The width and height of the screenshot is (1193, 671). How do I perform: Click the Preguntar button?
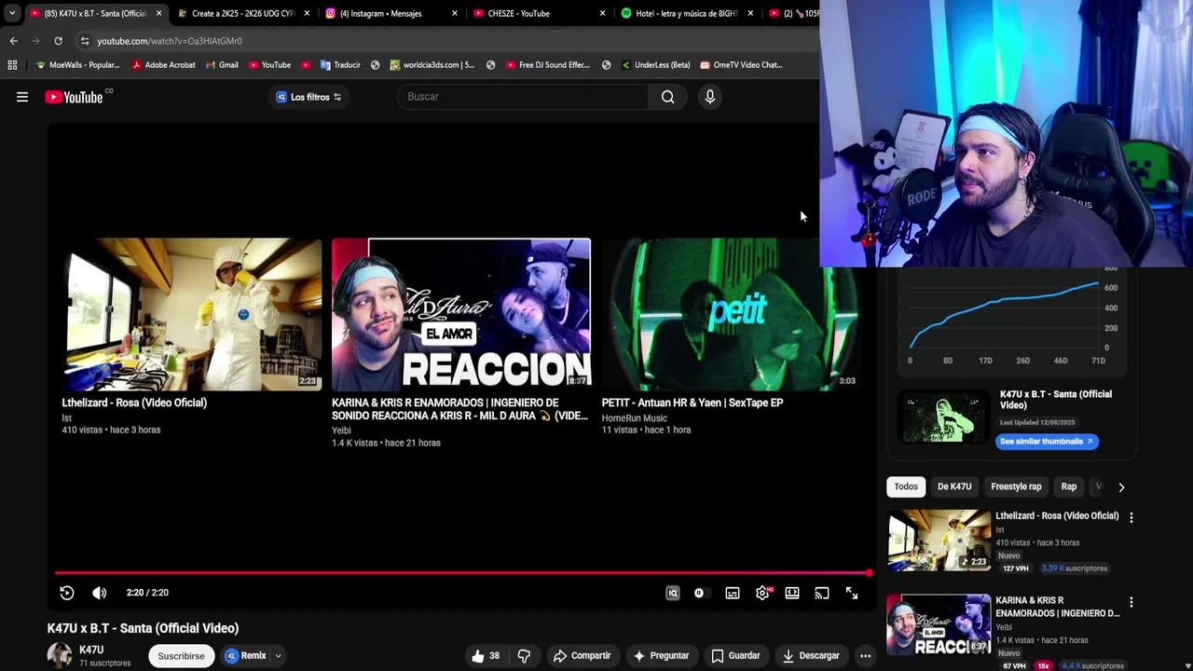tap(661, 656)
